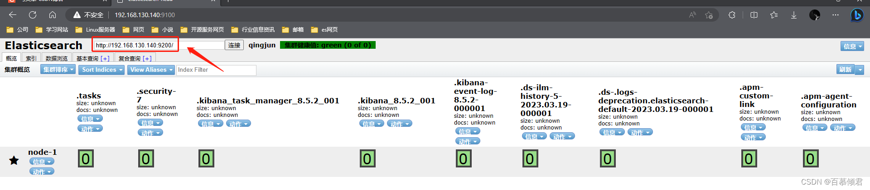Screen dimensions: 870x190
Task: Open the top-right 信息 dropdown
Action: (x=852, y=46)
